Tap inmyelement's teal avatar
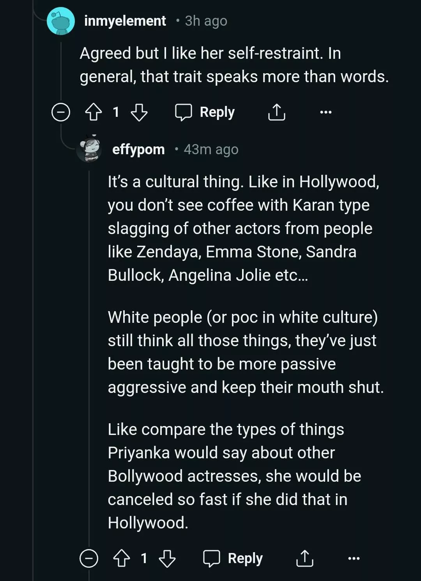Screen dimensions: 421x581 pos(60,21)
